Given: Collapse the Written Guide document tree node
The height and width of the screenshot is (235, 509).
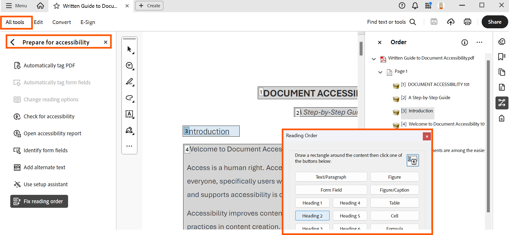Looking at the screenshot, I should [x=374, y=59].
